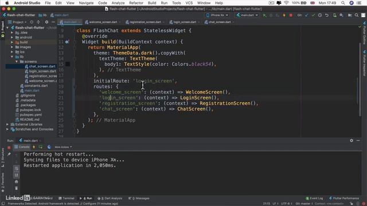Open the Dart Analysis tool window

point(110,198)
